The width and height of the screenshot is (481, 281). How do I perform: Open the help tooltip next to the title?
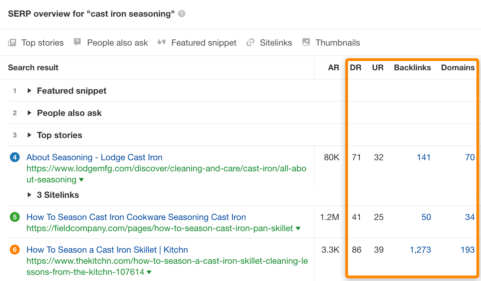coord(182,14)
